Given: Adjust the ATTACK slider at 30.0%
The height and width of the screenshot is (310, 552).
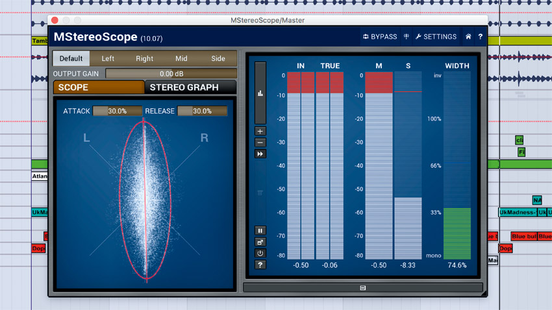Looking at the screenshot, I should click(x=118, y=111).
